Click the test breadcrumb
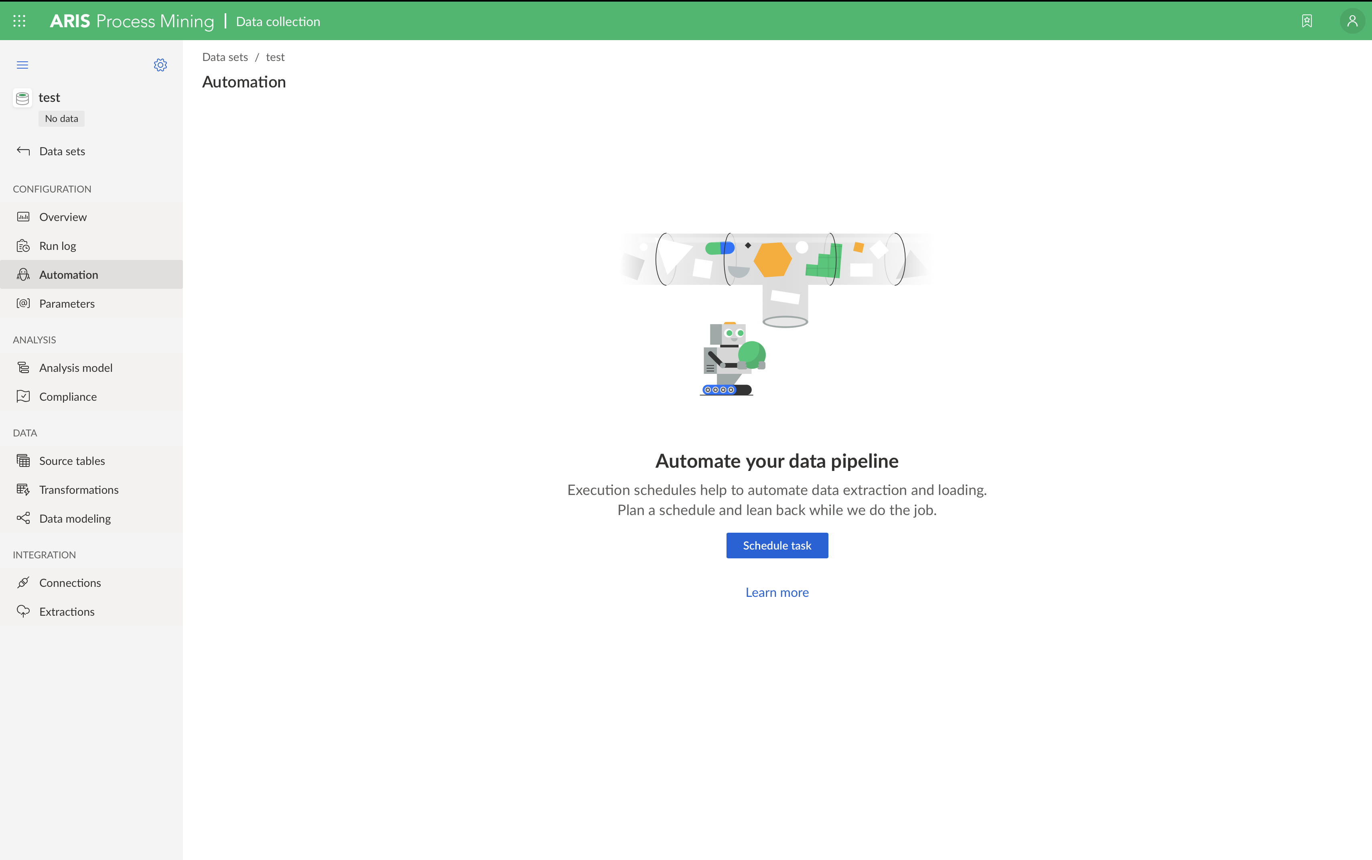The width and height of the screenshot is (1372, 860). click(x=275, y=57)
